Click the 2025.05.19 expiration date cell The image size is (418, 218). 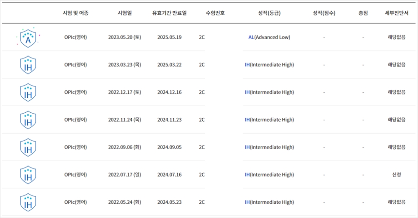pos(169,37)
